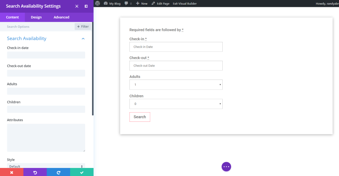
Task: Click the comments bubble icon
Action: tap(126, 3)
